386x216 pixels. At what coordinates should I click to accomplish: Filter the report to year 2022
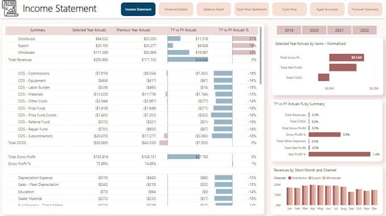click(x=364, y=30)
